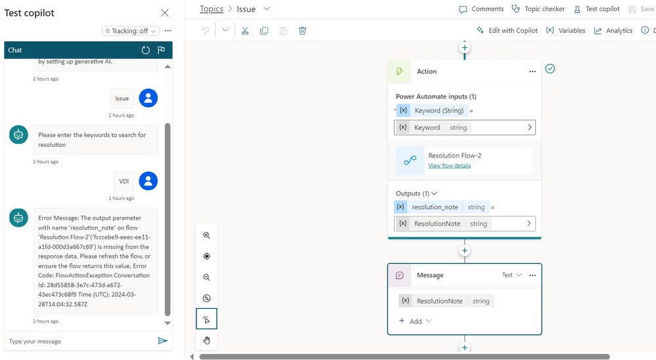Add node between Action and Message
This screenshot has height=360, width=656.
pos(464,250)
